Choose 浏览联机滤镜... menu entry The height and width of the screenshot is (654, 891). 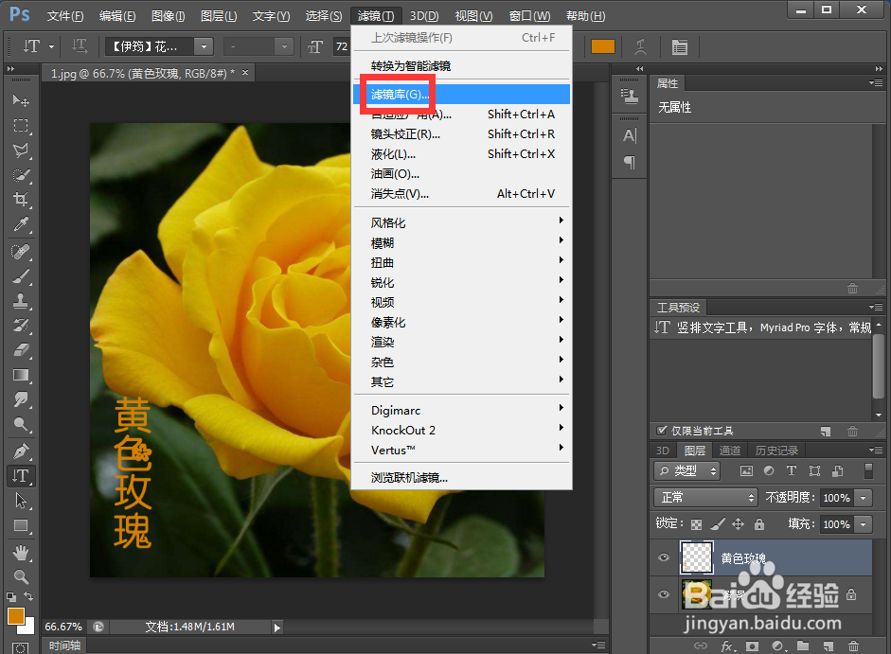coord(461,478)
